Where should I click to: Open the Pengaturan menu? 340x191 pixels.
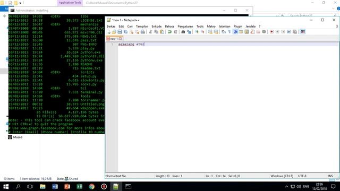tap(185, 26)
